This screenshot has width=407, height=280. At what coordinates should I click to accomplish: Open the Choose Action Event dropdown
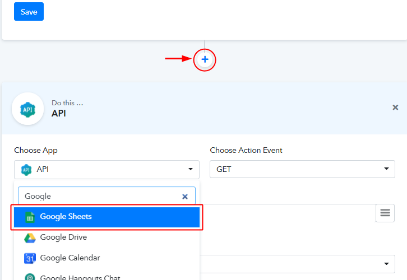(x=302, y=169)
